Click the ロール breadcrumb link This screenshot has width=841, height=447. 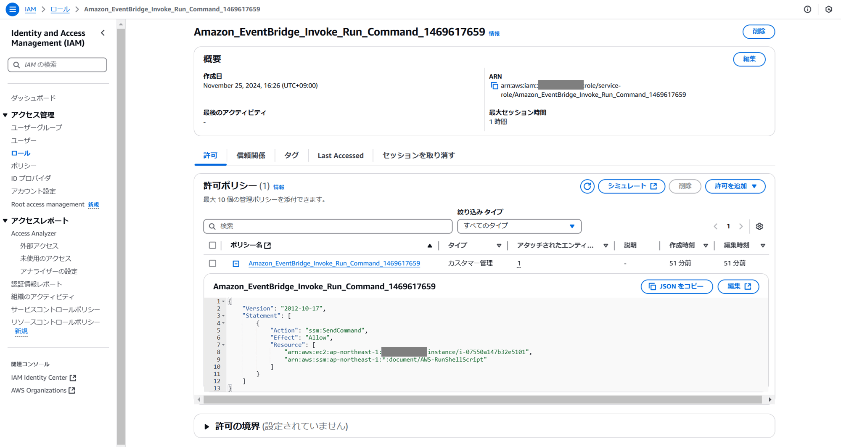(x=60, y=9)
